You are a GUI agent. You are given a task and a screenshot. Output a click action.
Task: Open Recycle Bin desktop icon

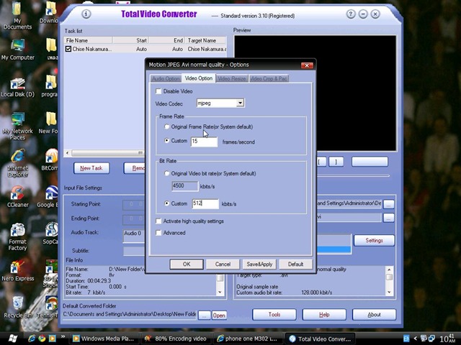coord(17,308)
